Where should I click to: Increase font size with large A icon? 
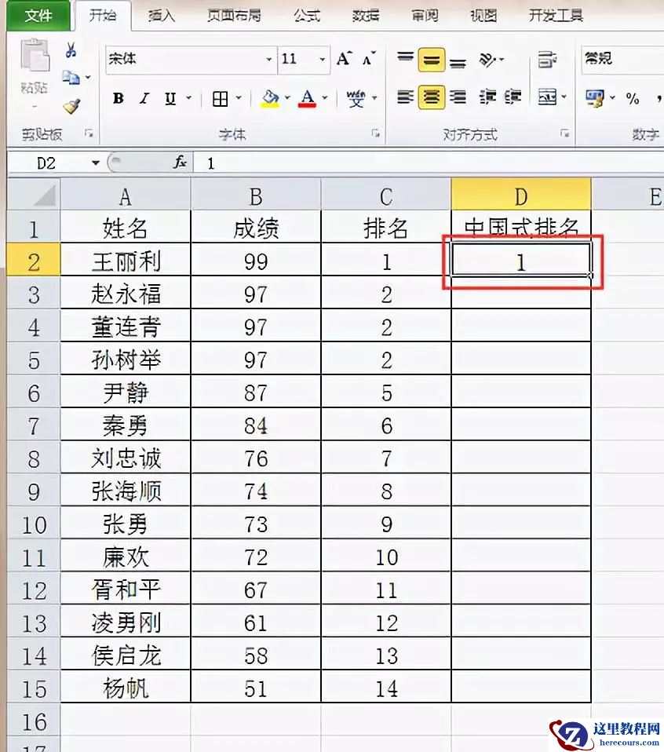click(x=345, y=59)
